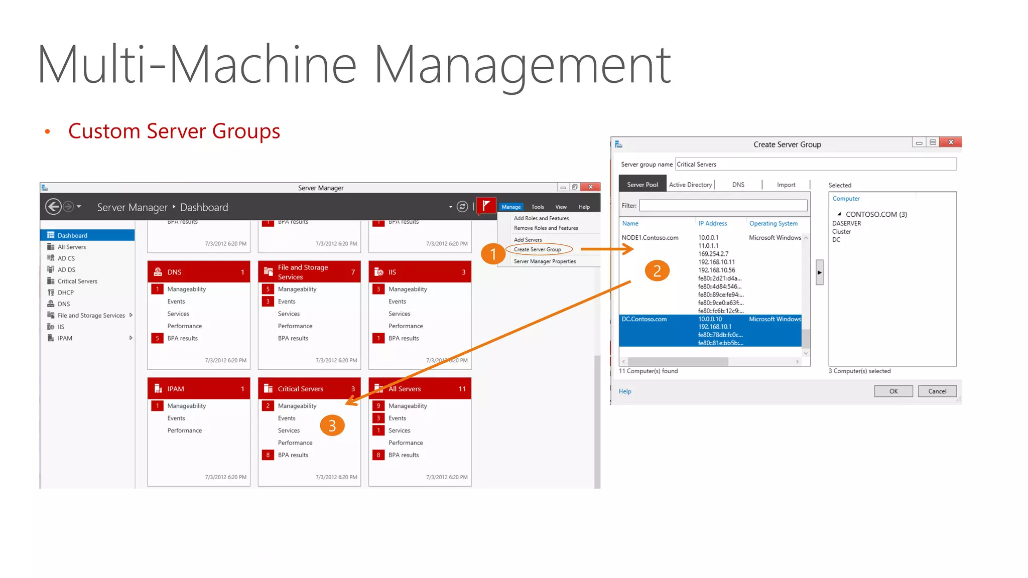Click the IIS tile header icon
The width and height of the screenshot is (1028, 578).
(x=379, y=272)
